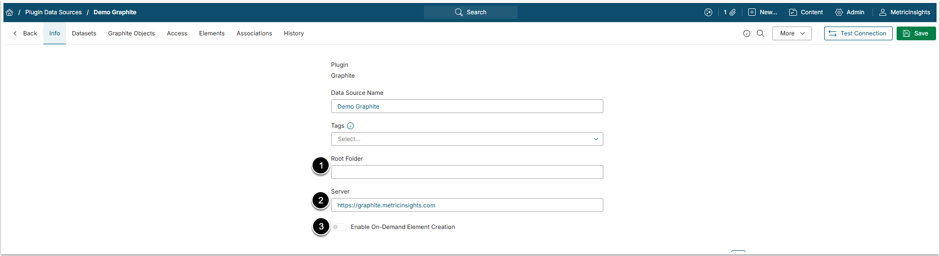The height and width of the screenshot is (256, 940).
Task: Open the MetricInsights user menu
Action: pyautogui.click(x=905, y=12)
